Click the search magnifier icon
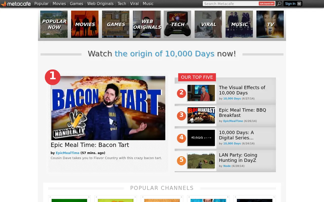324x202 pixels. (279, 4)
